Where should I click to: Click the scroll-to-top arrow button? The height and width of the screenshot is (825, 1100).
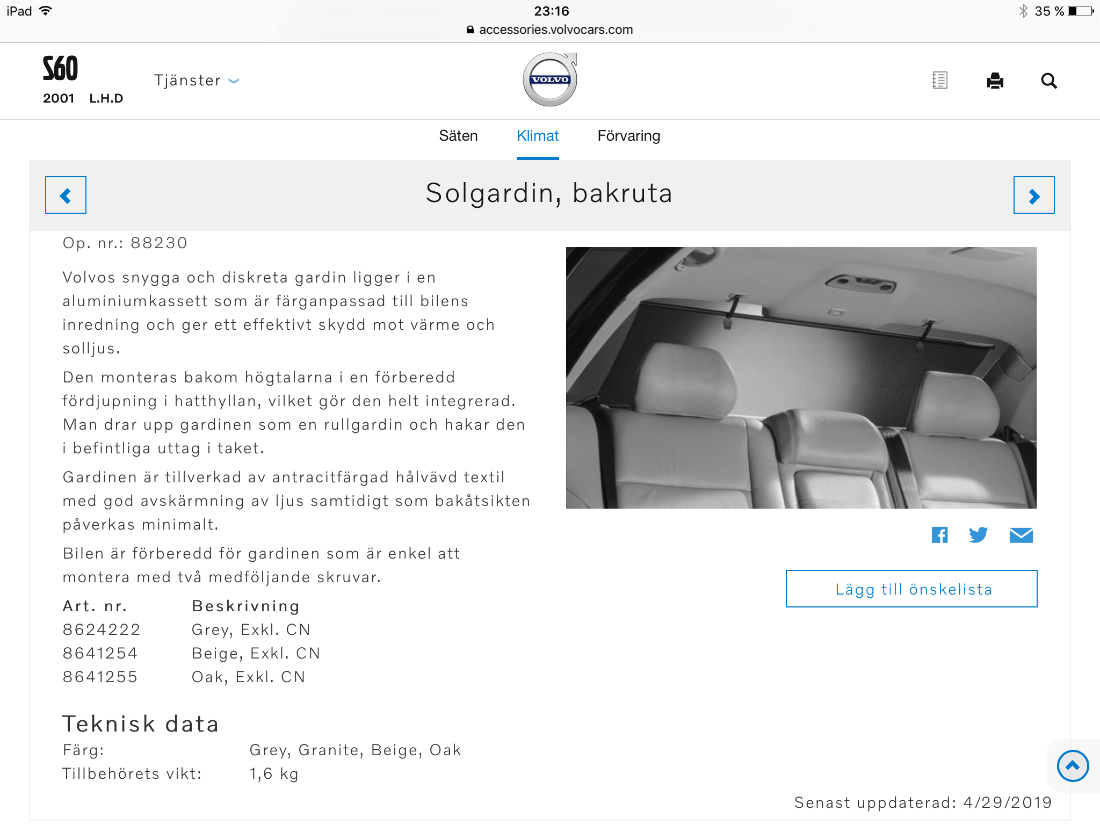tap(1073, 766)
